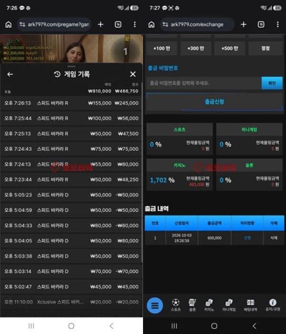
Task: Open the 오후 5:04:59 스피드 바카라 D record
Action: (x=71, y=210)
